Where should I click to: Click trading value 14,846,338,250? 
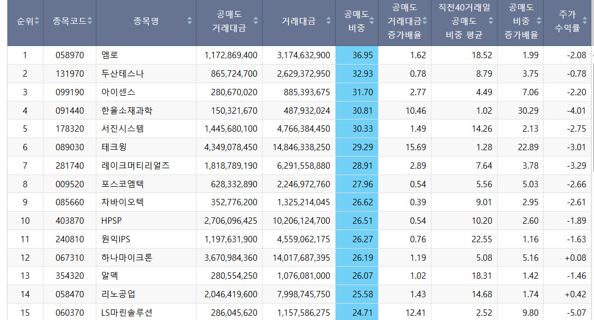point(301,148)
